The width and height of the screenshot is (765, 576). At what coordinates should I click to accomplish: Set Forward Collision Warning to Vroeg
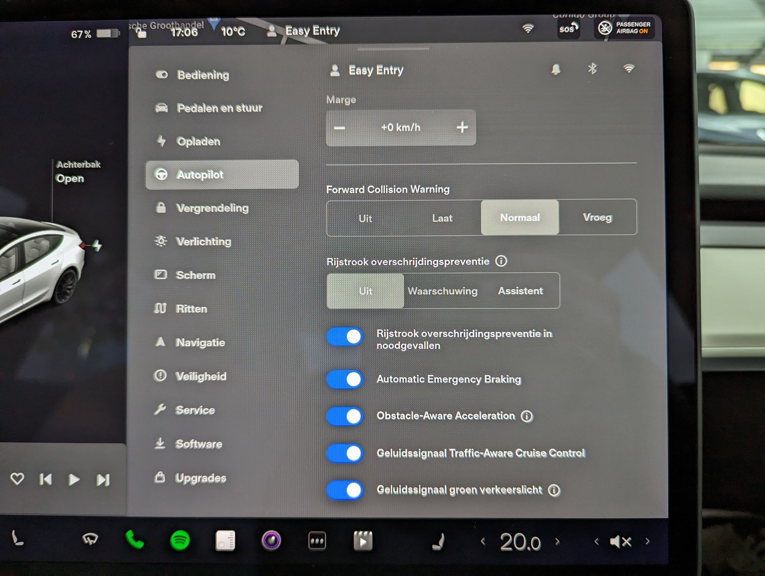pyautogui.click(x=597, y=217)
